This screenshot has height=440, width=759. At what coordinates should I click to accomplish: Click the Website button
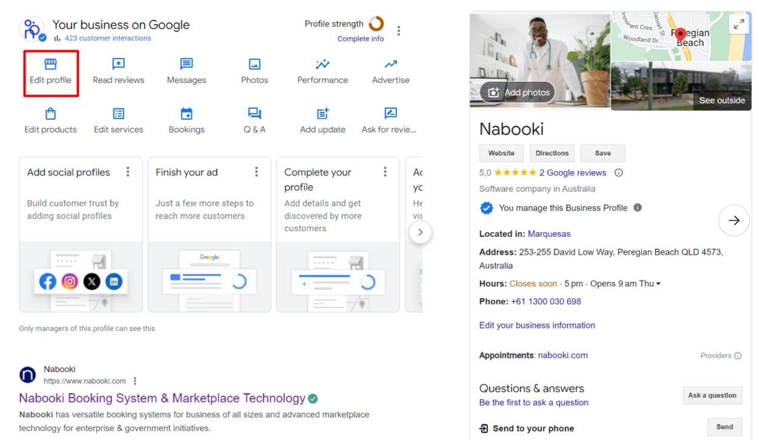point(501,153)
